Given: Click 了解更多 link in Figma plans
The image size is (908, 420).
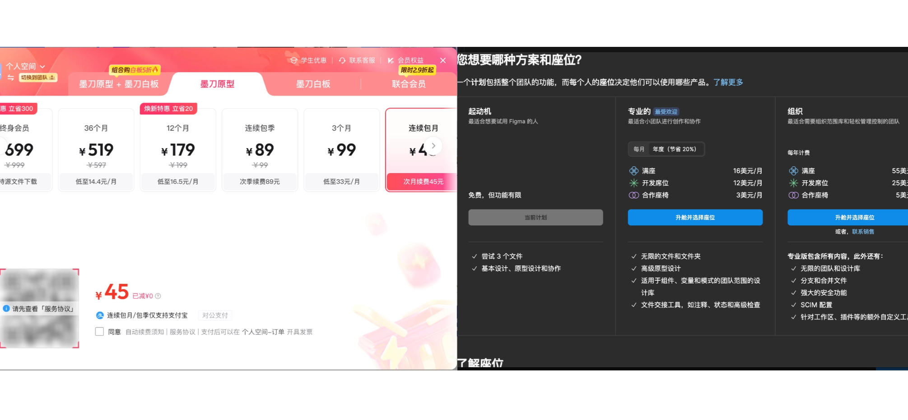Looking at the screenshot, I should click(728, 82).
